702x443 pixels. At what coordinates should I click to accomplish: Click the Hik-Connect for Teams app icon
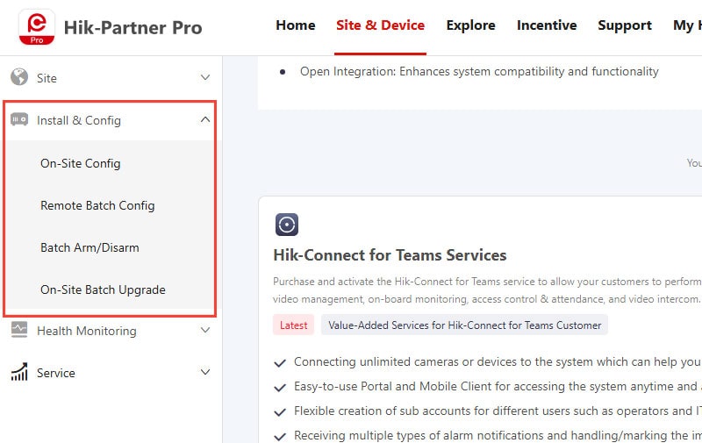click(287, 225)
